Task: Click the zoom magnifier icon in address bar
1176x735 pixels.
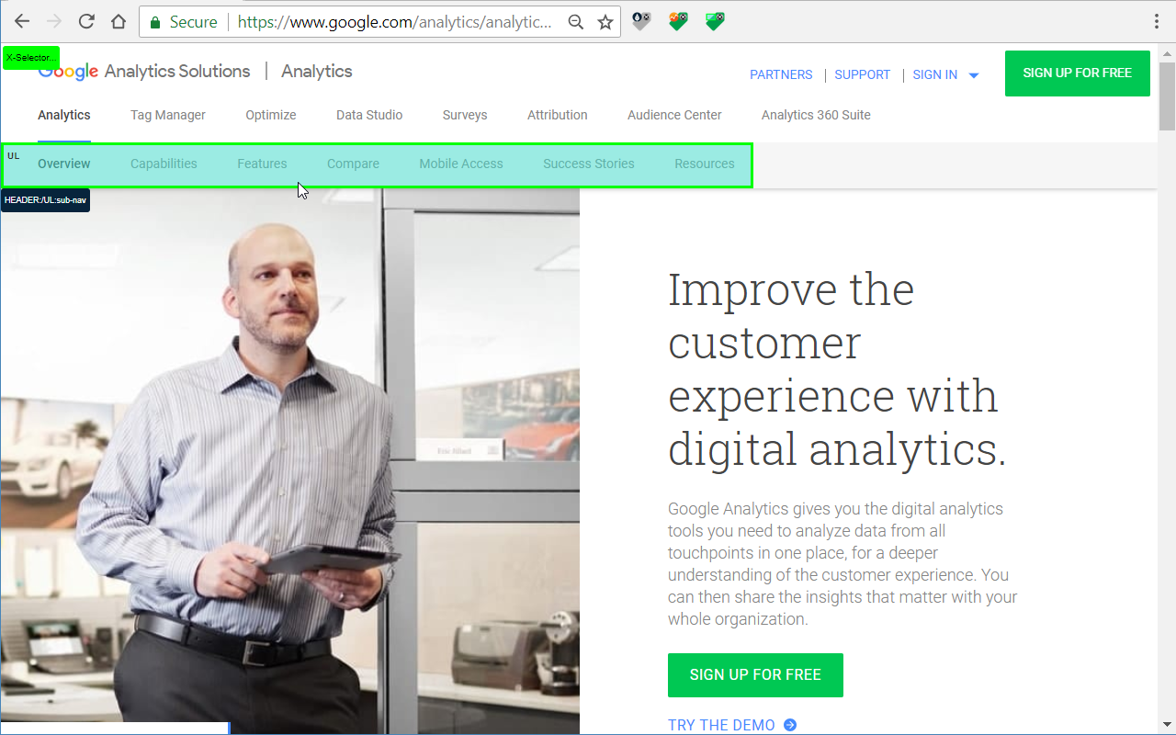Action: point(576,22)
